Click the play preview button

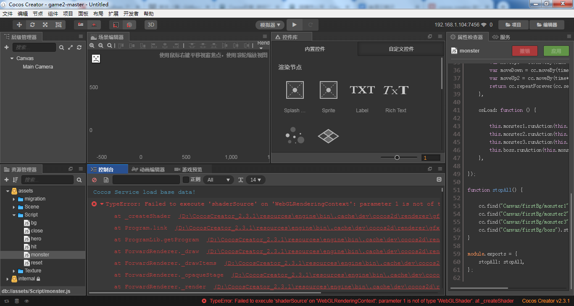point(295,25)
